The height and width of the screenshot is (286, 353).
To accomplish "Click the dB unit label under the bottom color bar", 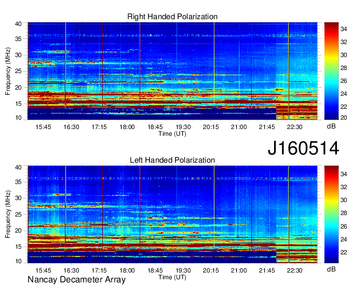I will (x=331, y=269).
